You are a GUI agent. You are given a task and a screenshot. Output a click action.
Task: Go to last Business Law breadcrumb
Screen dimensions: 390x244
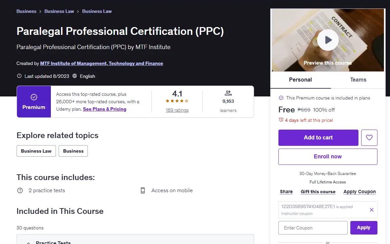tap(97, 11)
